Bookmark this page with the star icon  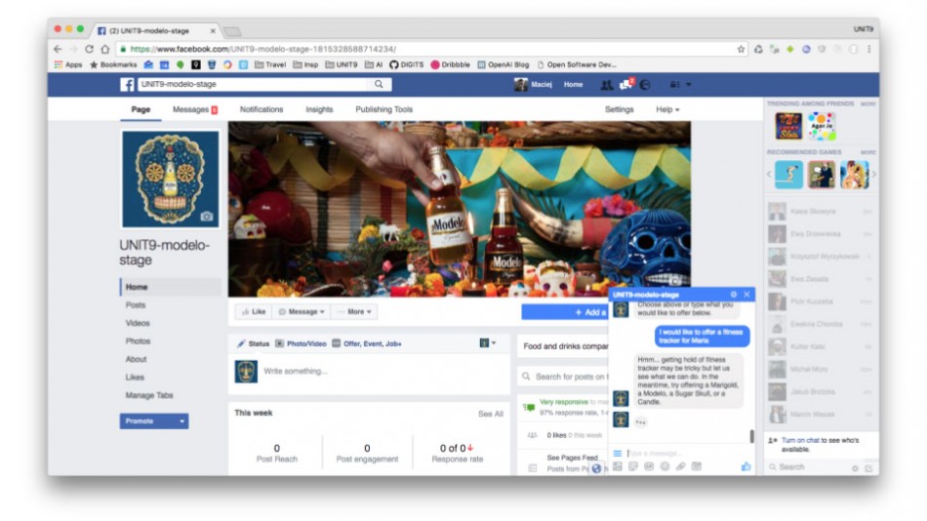pyautogui.click(x=741, y=49)
